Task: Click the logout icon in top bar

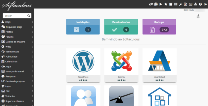Action: 205,4
